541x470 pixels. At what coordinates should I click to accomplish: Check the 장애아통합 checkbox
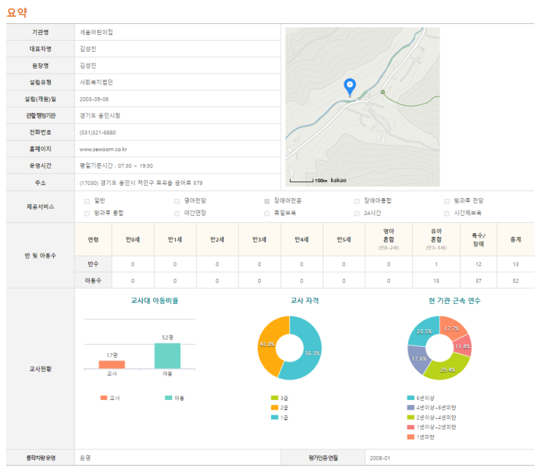pos(357,201)
